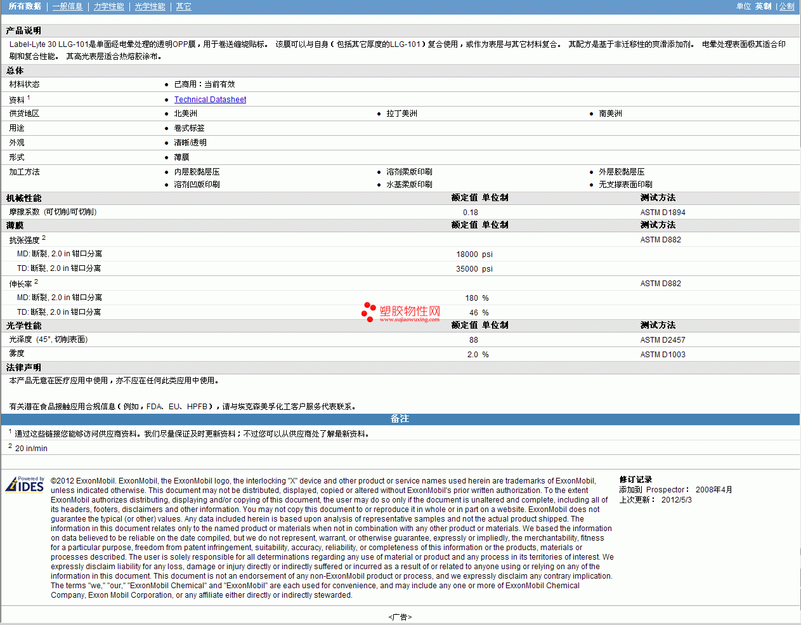Click footnote marker 2 beside 伸长率
The height and width of the screenshot is (625, 801).
point(36,282)
